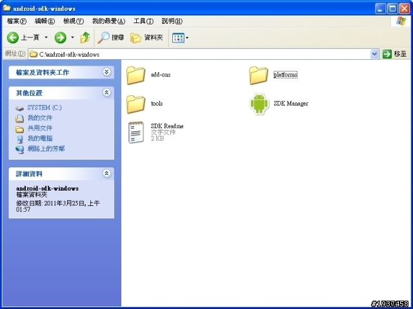
Task: Go up one folder level
Action: (x=85, y=37)
